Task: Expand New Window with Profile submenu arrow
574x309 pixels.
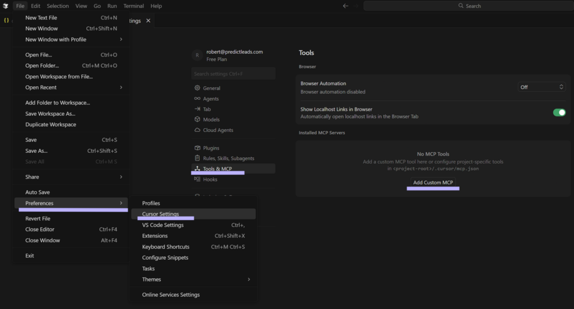Action: pyautogui.click(x=121, y=39)
